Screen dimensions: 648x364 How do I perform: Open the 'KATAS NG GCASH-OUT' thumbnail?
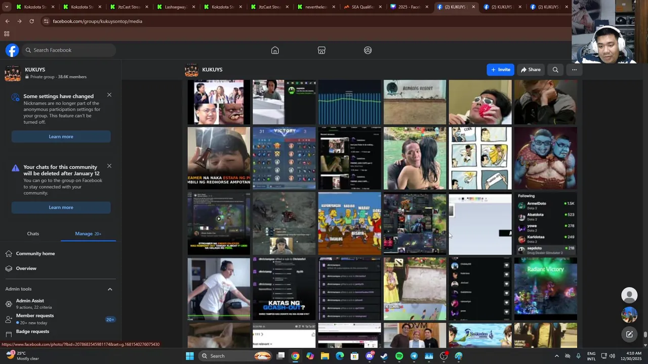[284, 289]
